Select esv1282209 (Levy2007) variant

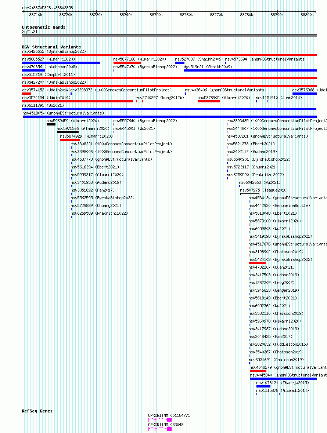(272, 283)
